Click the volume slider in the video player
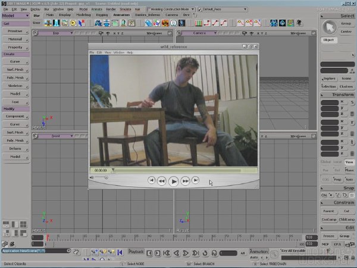The image size is (357, 268). pos(101,177)
